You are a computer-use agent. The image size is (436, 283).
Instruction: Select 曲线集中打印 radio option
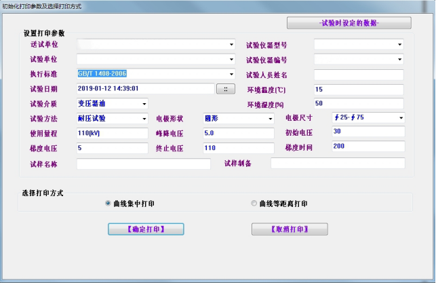pyautogui.click(x=108, y=203)
